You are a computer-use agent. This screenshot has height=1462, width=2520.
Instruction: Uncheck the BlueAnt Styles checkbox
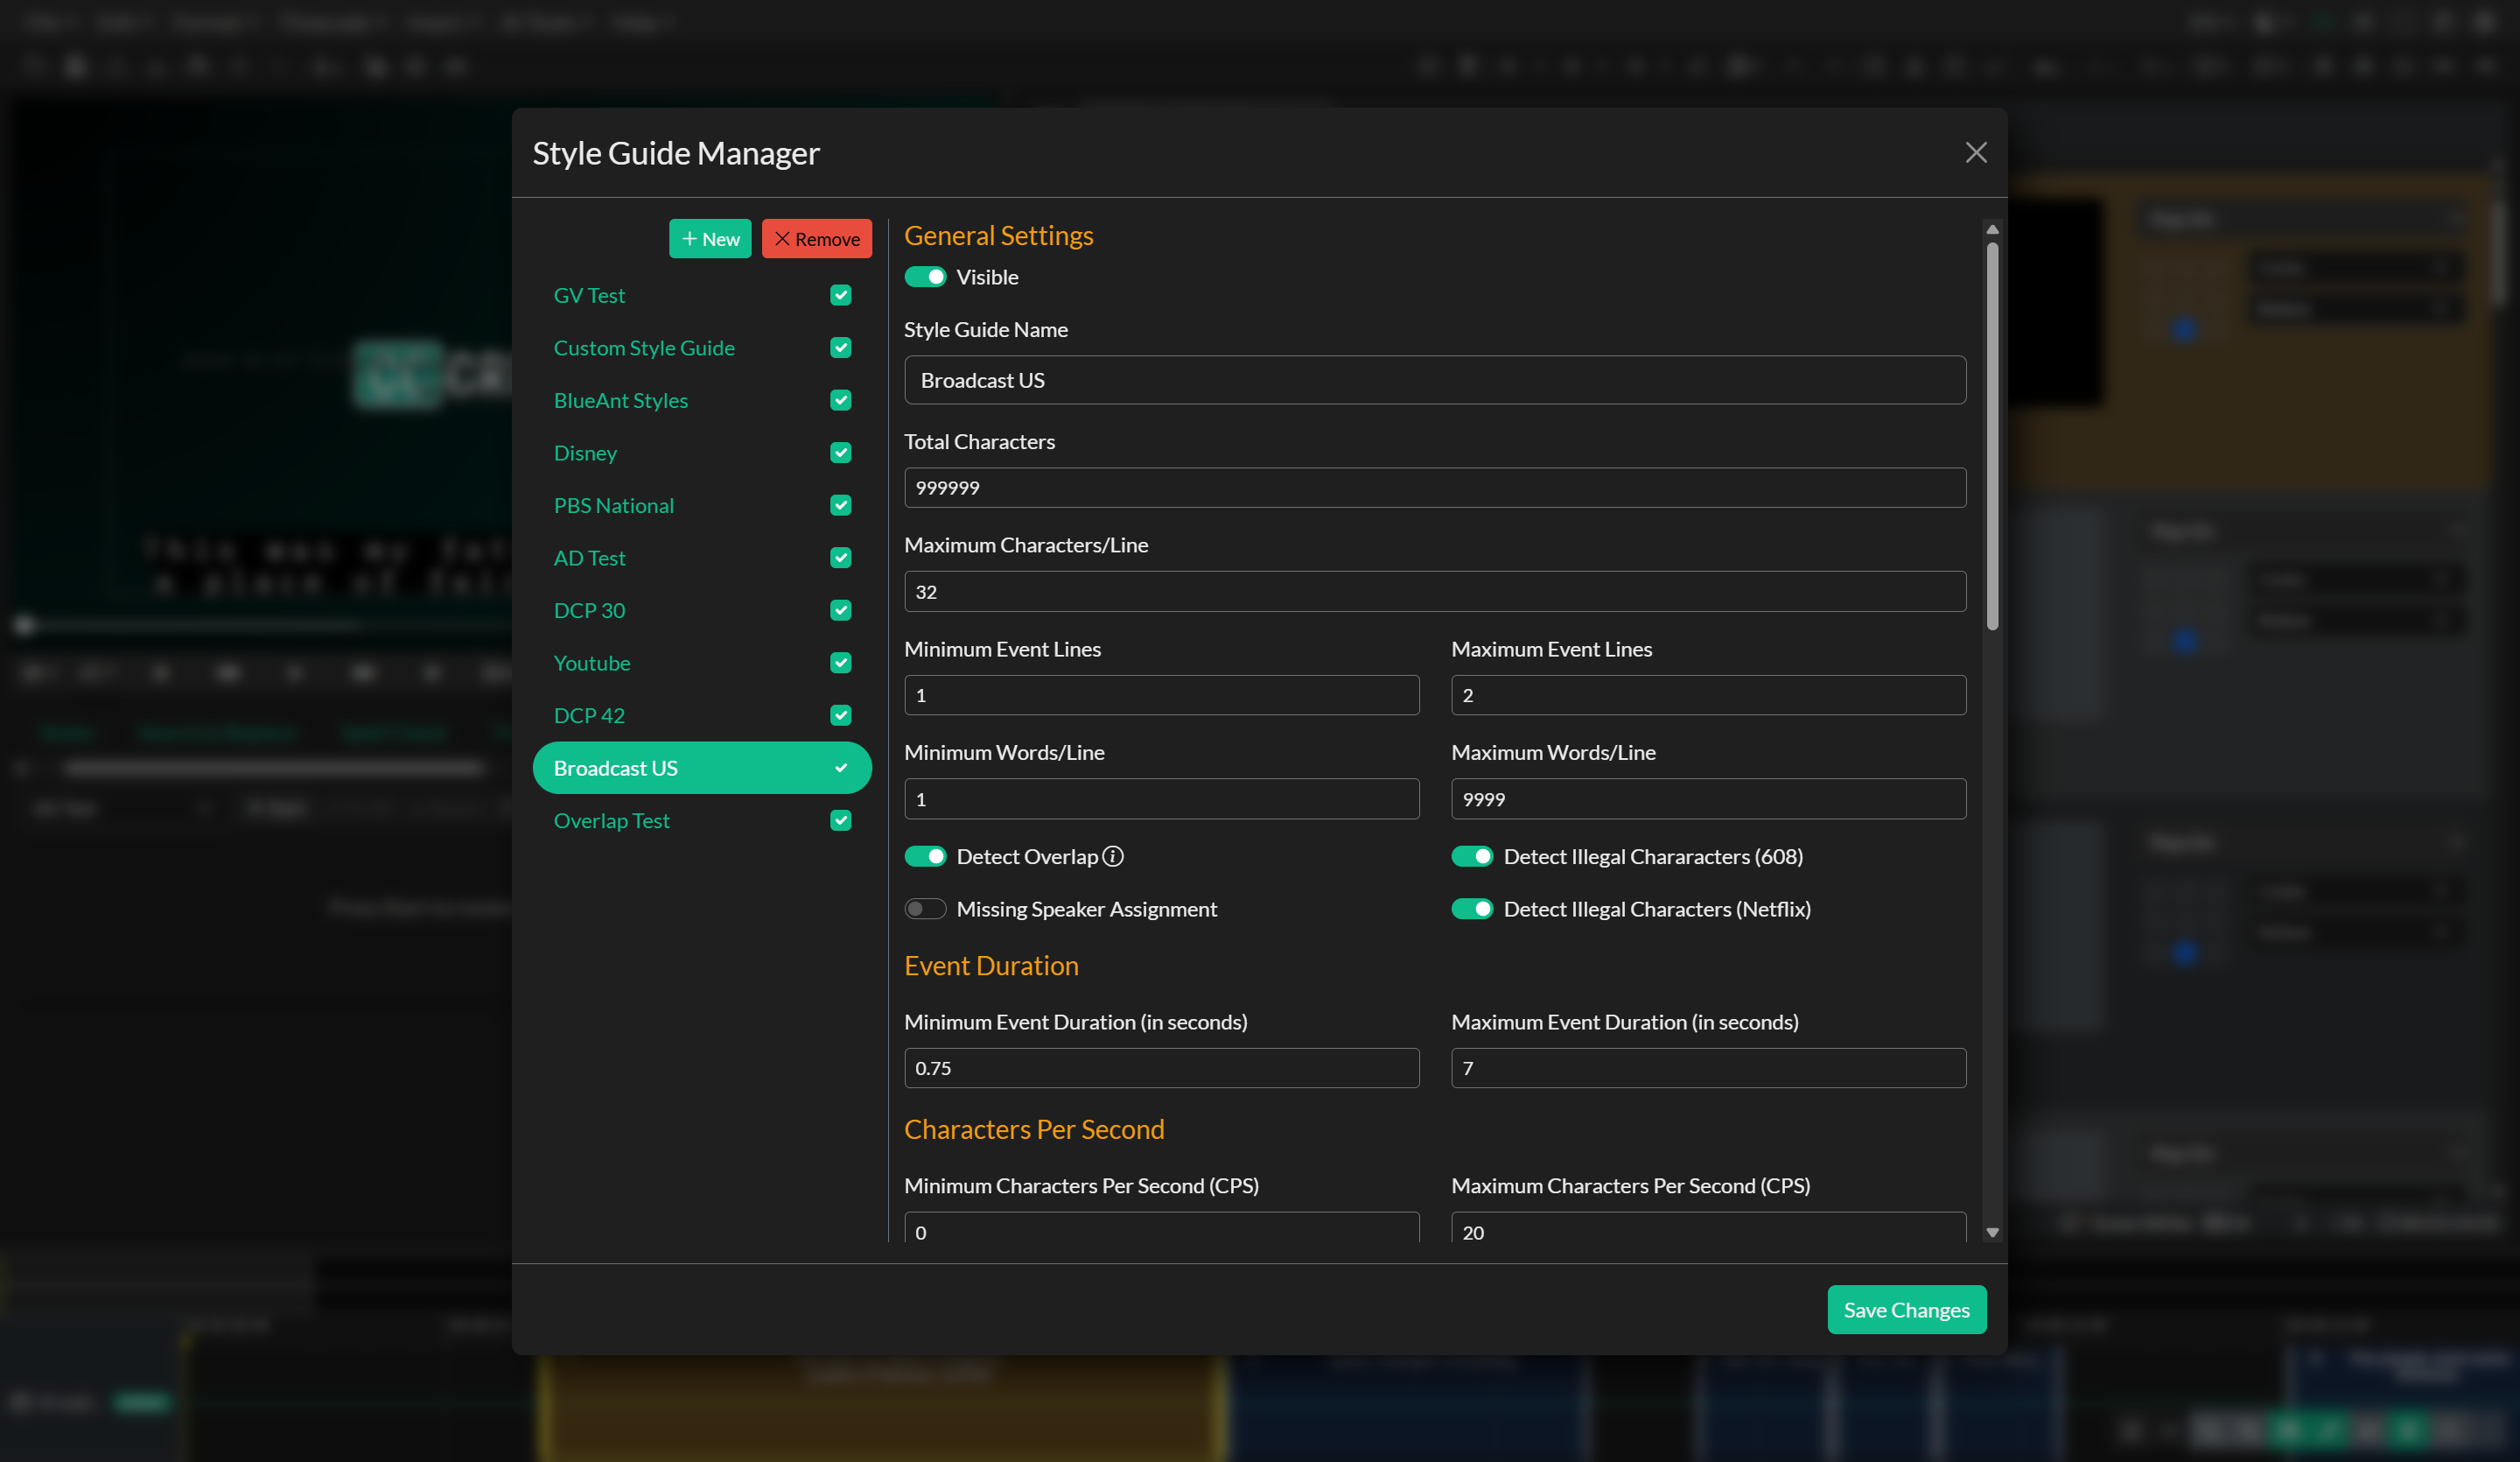(840, 400)
